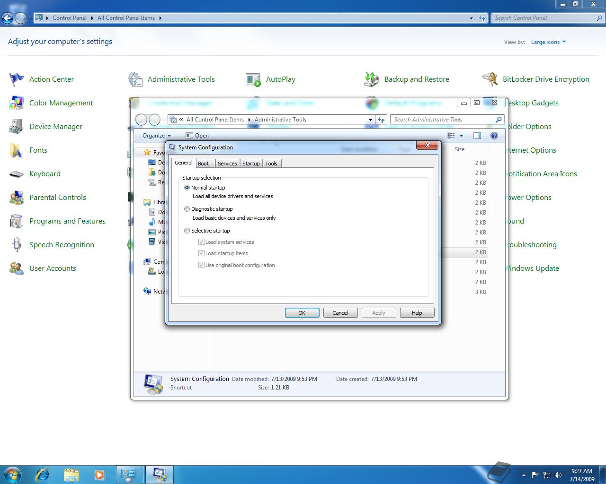Image resolution: width=606 pixels, height=484 pixels.
Task: Open the AutoPlay icon
Action: click(253, 79)
